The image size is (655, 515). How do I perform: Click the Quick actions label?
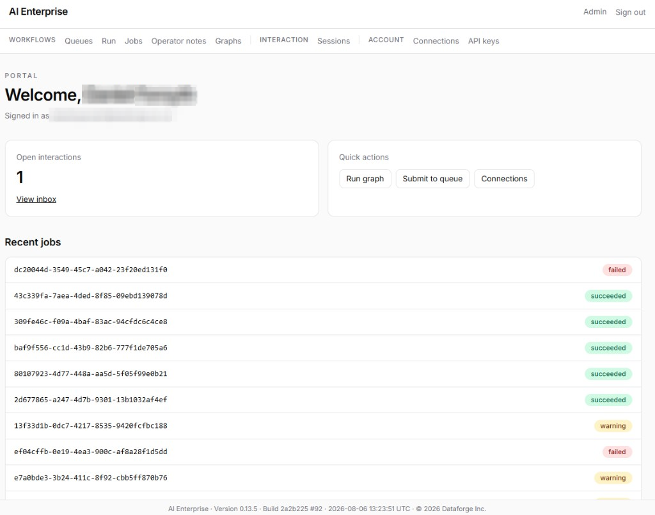click(364, 158)
